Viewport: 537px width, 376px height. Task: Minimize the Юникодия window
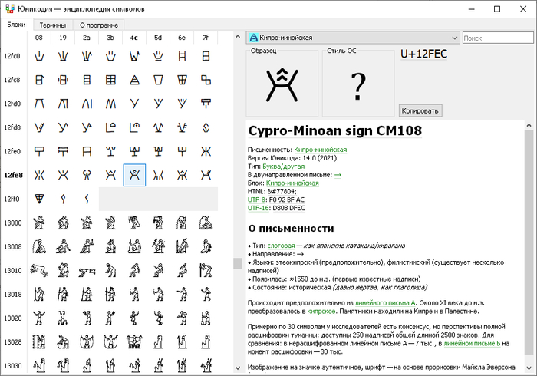coord(471,9)
